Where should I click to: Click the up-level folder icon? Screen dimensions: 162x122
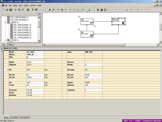point(78,10)
